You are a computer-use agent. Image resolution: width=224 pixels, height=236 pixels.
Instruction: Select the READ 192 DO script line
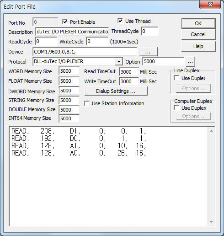tap(79, 138)
